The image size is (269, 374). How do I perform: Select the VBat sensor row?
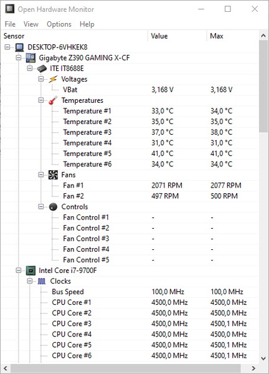click(x=130, y=90)
